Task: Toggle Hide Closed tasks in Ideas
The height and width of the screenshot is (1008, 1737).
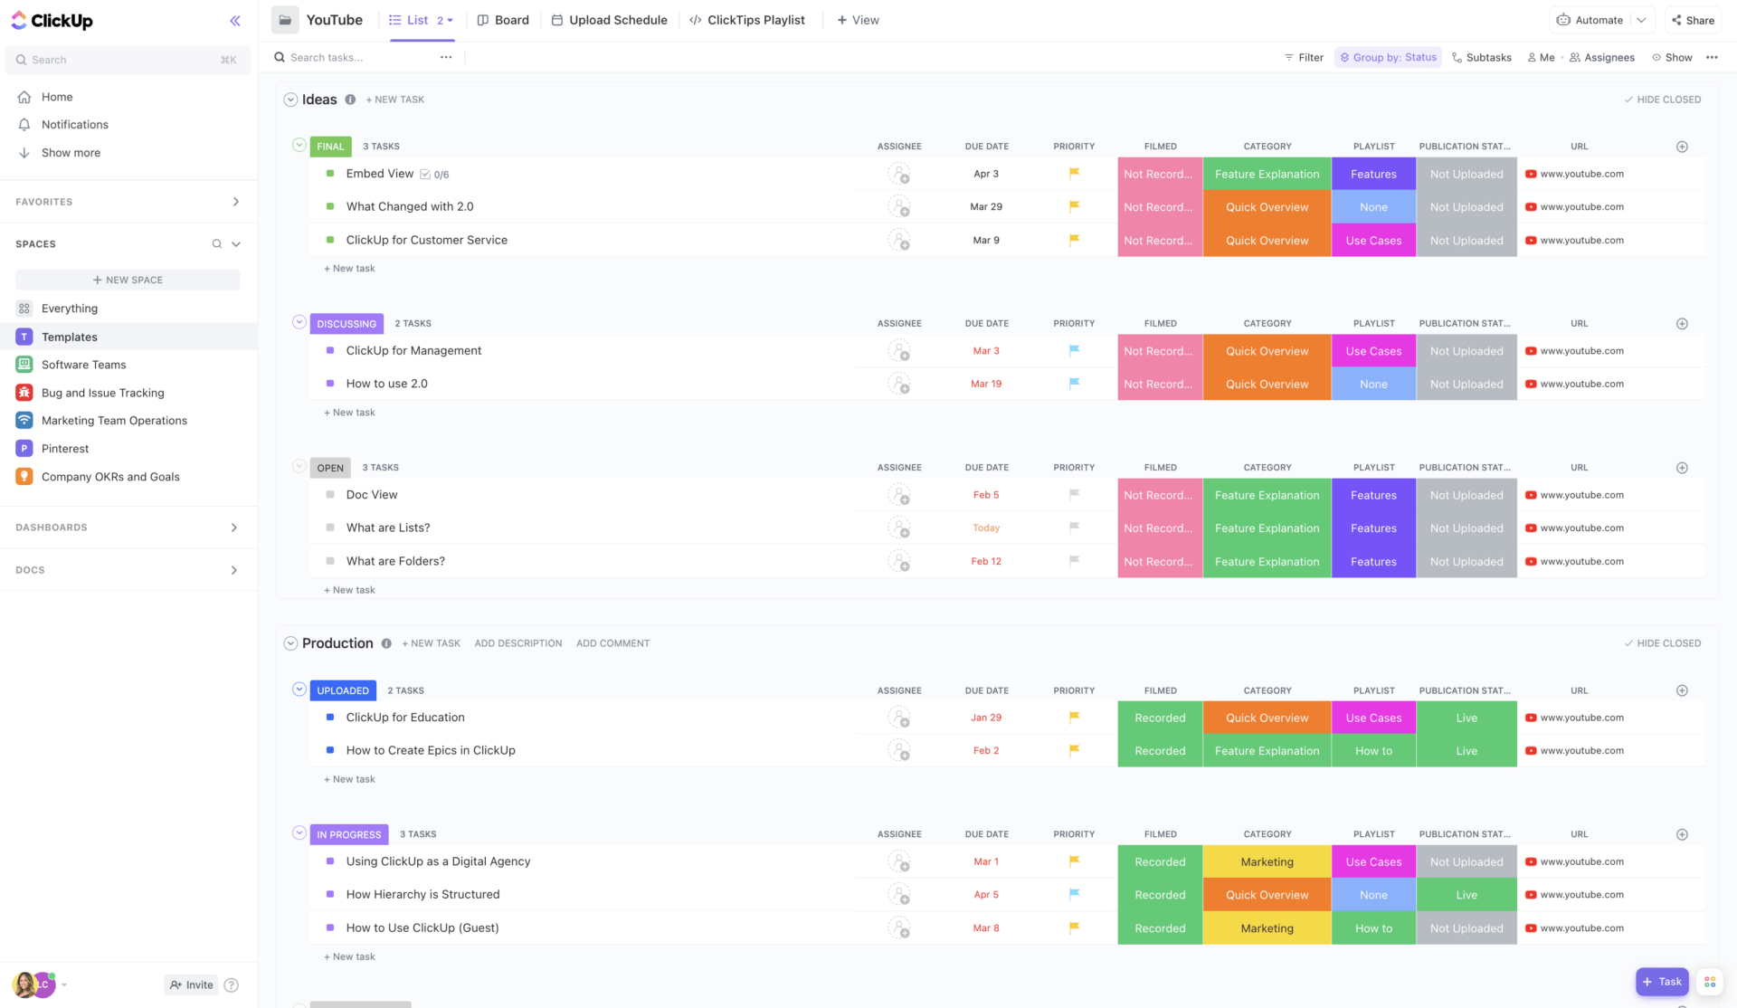Action: click(1661, 100)
